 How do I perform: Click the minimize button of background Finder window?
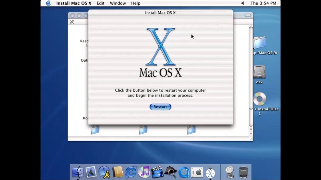click(x=79, y=15)
